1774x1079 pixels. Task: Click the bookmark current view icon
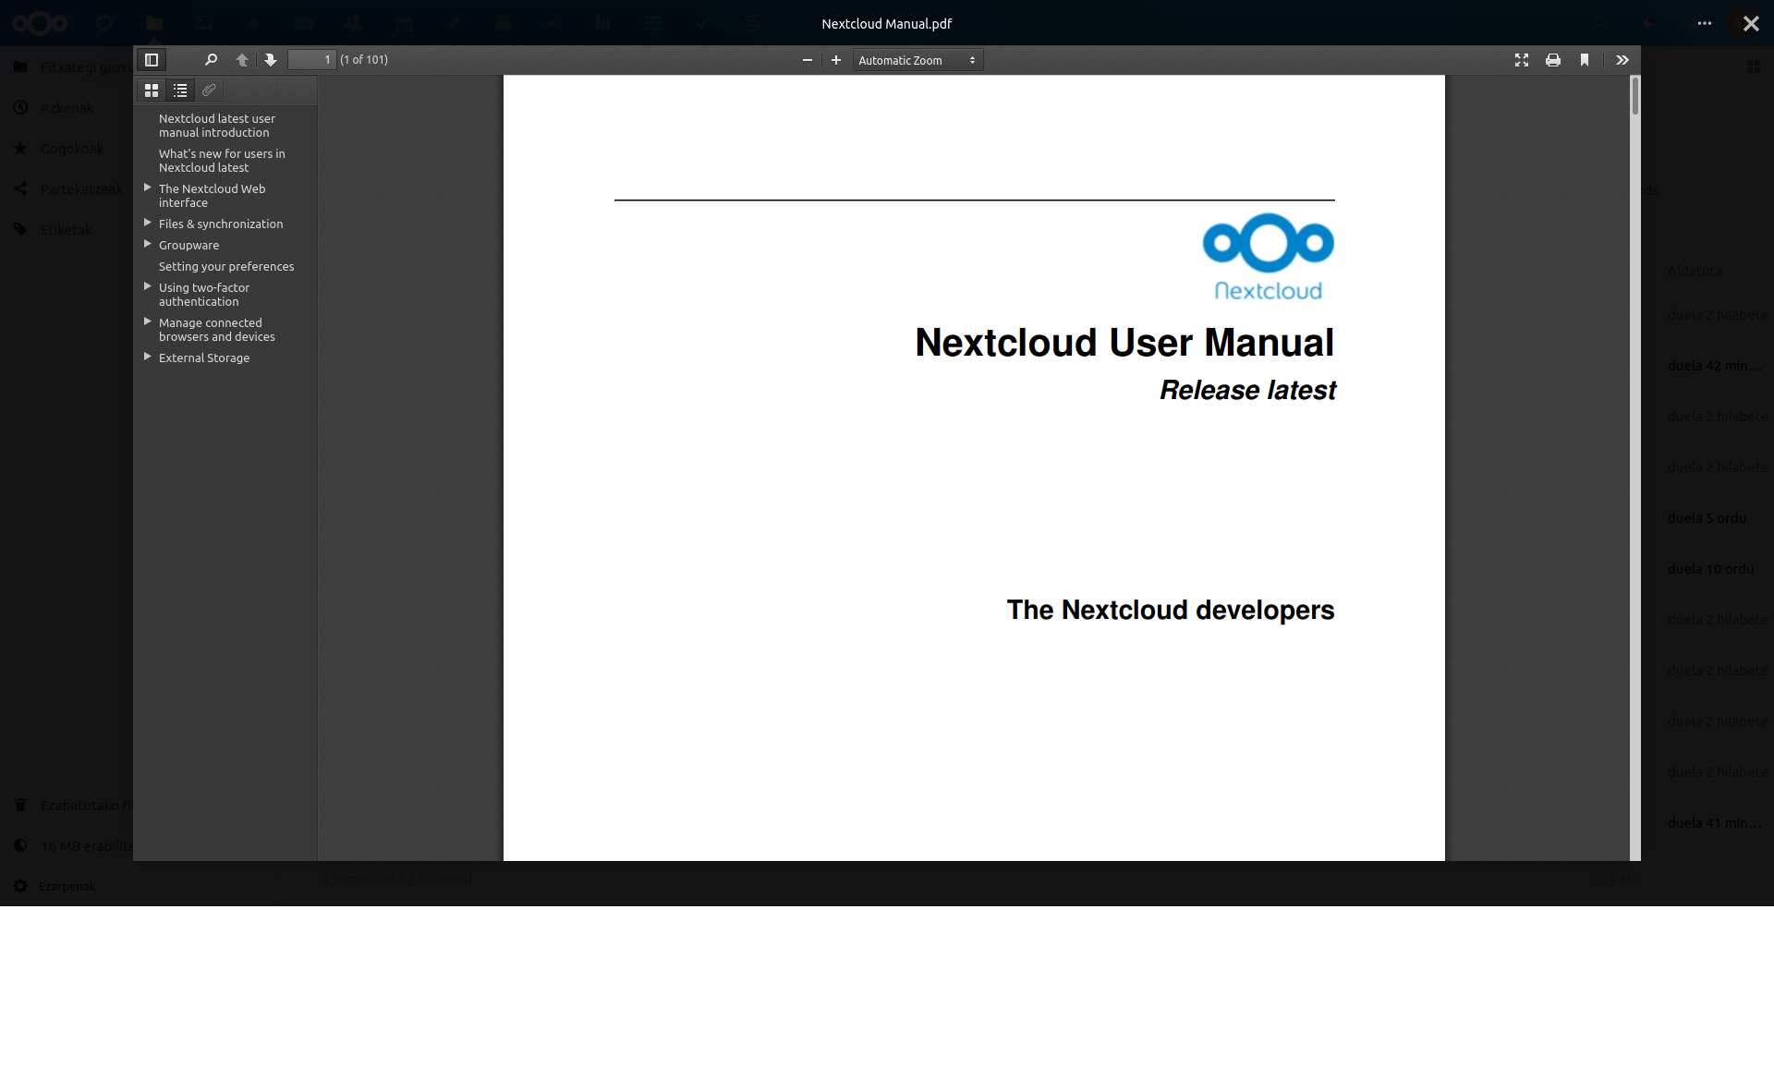pyautogui.click(x=1585, y=60)
